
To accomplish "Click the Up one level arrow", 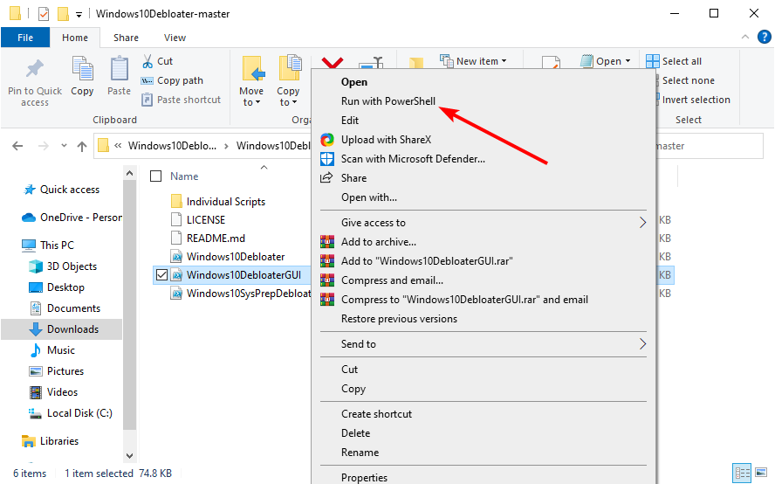I will point(82,146).
